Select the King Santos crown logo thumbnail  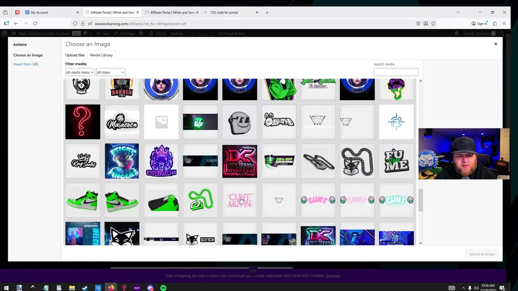tap(83, 161)
